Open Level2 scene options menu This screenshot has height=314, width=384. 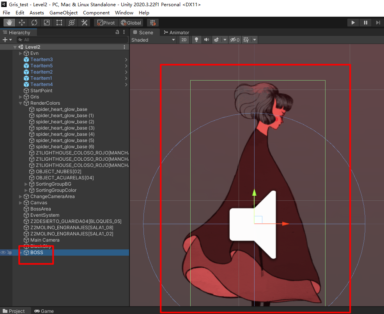(x=124, y=47)
